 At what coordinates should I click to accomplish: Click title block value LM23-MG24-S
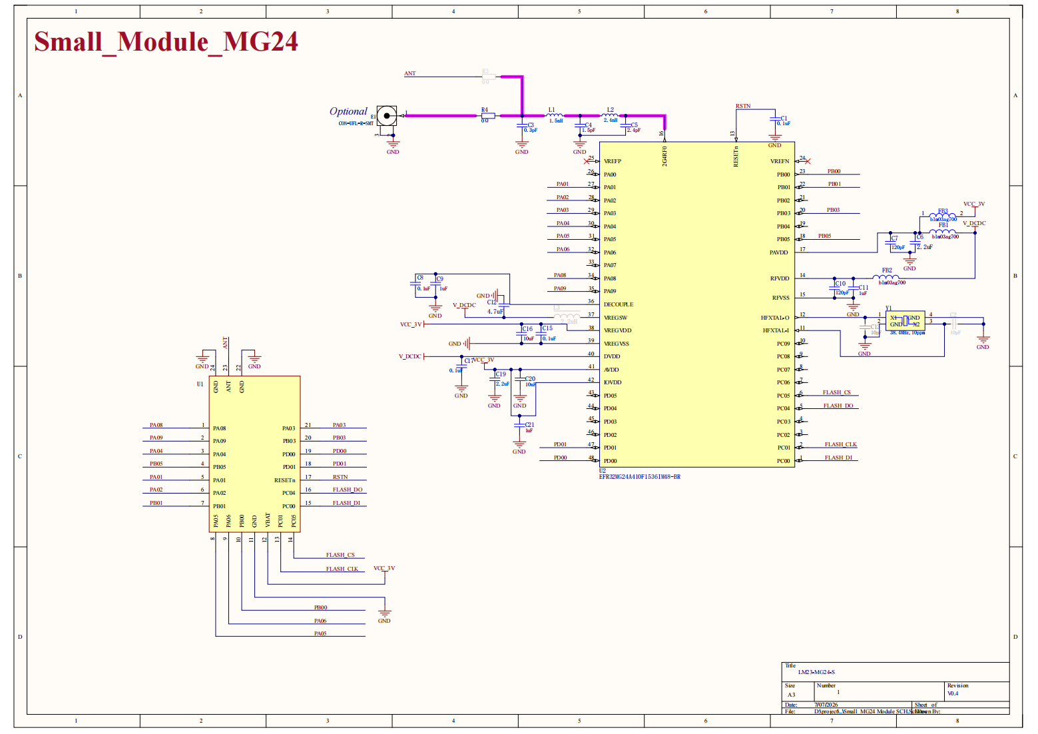(x=816, y=672)
